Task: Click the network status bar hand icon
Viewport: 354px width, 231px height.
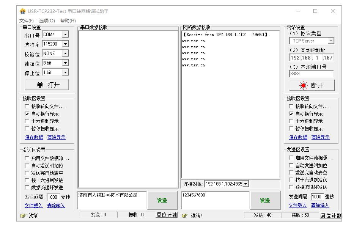Action: (185, 215)
